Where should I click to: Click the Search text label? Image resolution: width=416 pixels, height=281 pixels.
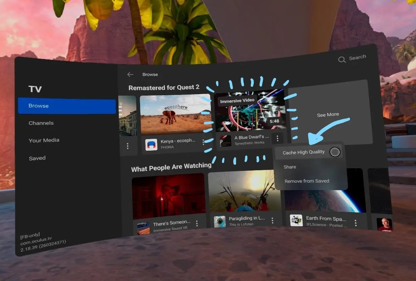357,57
